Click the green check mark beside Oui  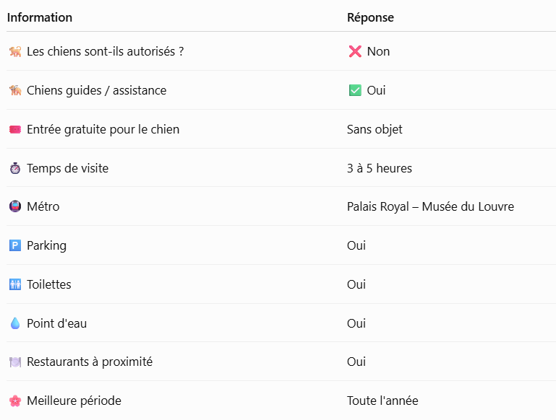click(x=355, y=91)
